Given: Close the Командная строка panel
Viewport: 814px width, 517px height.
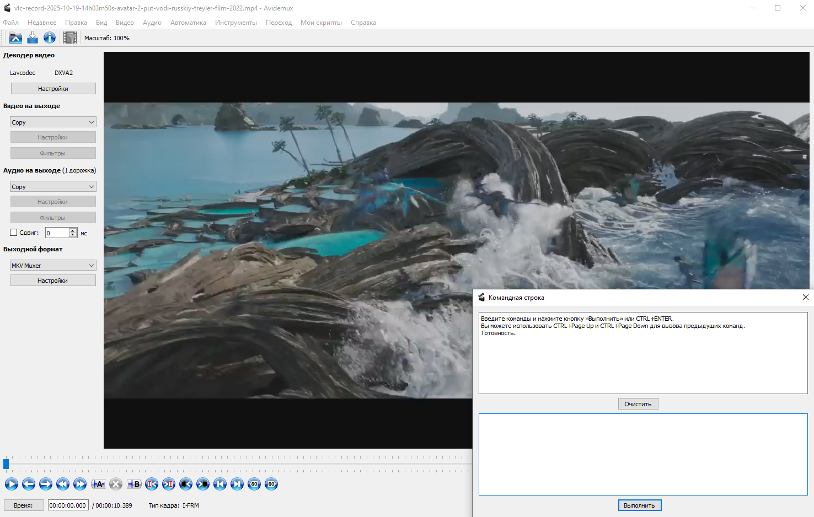Looking at the screenshot, I should 805,297.
